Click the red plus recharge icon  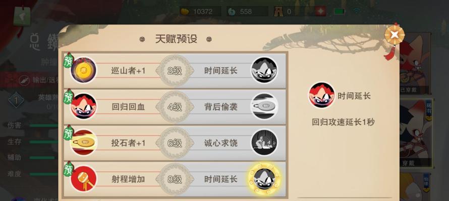(x=320, y=12)
